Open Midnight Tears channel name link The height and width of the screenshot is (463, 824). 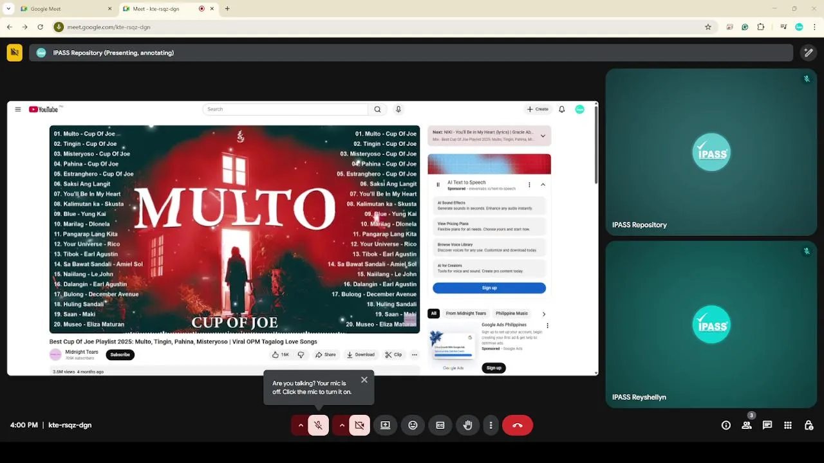click(x=82, y=352)
